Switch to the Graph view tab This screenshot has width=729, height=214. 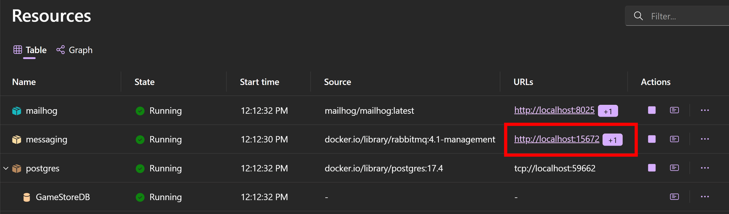coord(74,50)
